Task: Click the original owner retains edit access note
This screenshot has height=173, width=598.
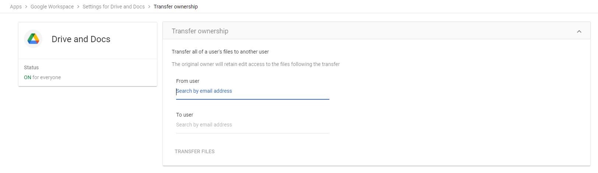Action: coord(256,64)
